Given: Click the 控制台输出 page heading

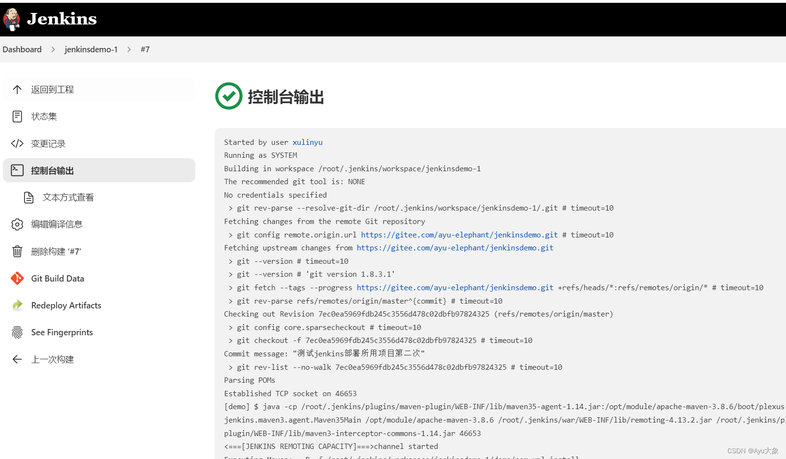Looking at the screenshot, I should coord(286,97).
